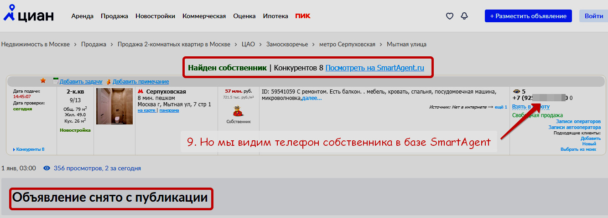Click eye views icon above phone number

(517, 91)
